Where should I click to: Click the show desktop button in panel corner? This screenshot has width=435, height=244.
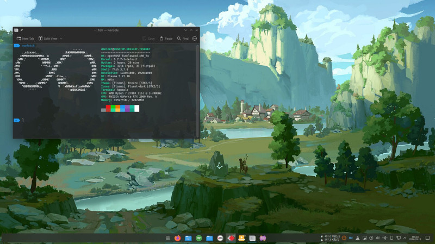[x=427, y=238]
